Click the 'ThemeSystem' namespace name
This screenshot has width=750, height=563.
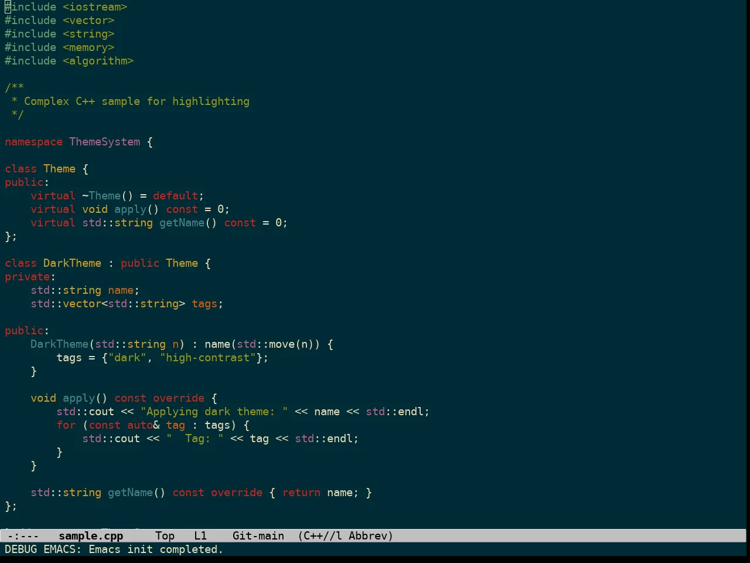pos(105,142)
